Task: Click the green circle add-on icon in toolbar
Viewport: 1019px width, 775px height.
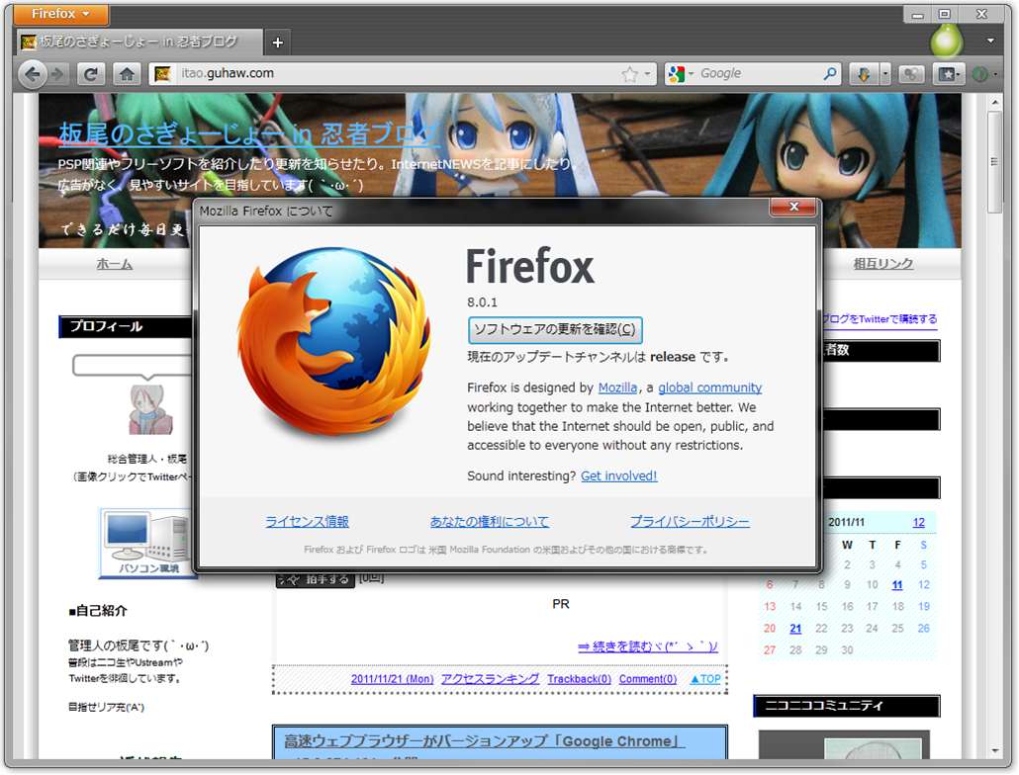Action: 980,75
